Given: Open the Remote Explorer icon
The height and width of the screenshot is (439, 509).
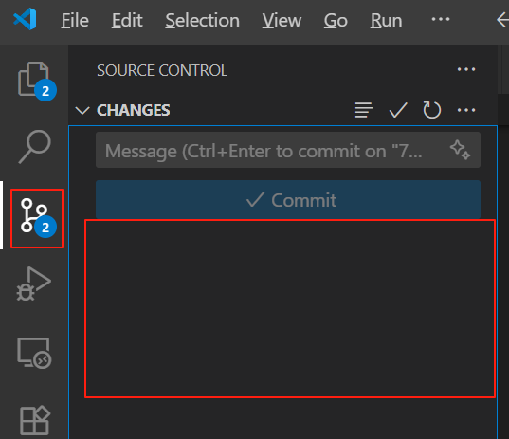Looking at the screenshot, I should [x=34, y=353].
